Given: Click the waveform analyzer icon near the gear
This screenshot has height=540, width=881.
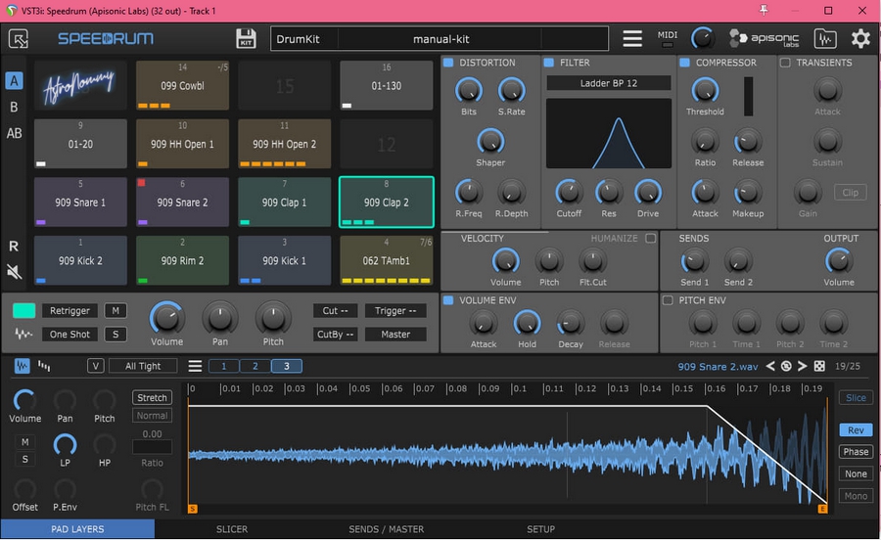Looking at the screenshot, I should point(825,39).
